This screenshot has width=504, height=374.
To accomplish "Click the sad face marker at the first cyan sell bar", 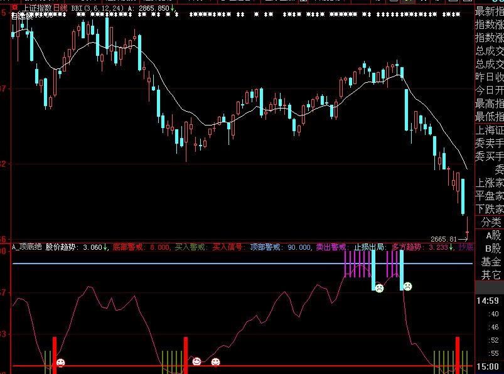I will point(379,288).
